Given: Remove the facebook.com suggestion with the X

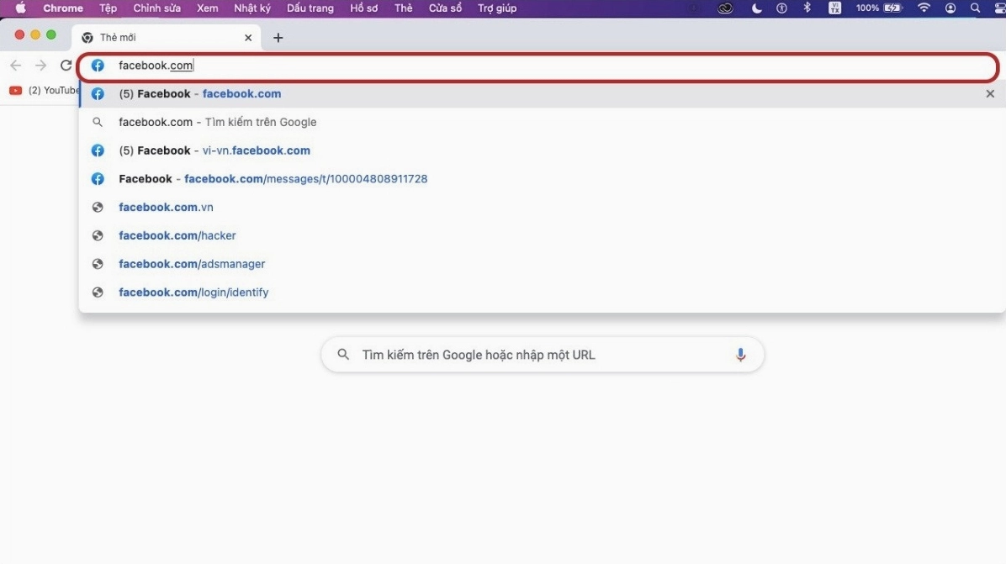Looking at the screenshot, I should click(990, 93).
